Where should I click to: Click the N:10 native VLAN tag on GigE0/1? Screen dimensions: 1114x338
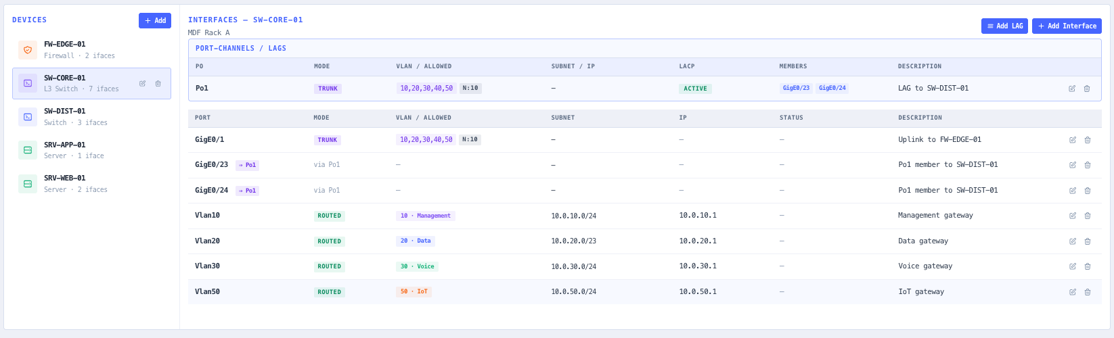pyautogui.click(x=470, y=140)
